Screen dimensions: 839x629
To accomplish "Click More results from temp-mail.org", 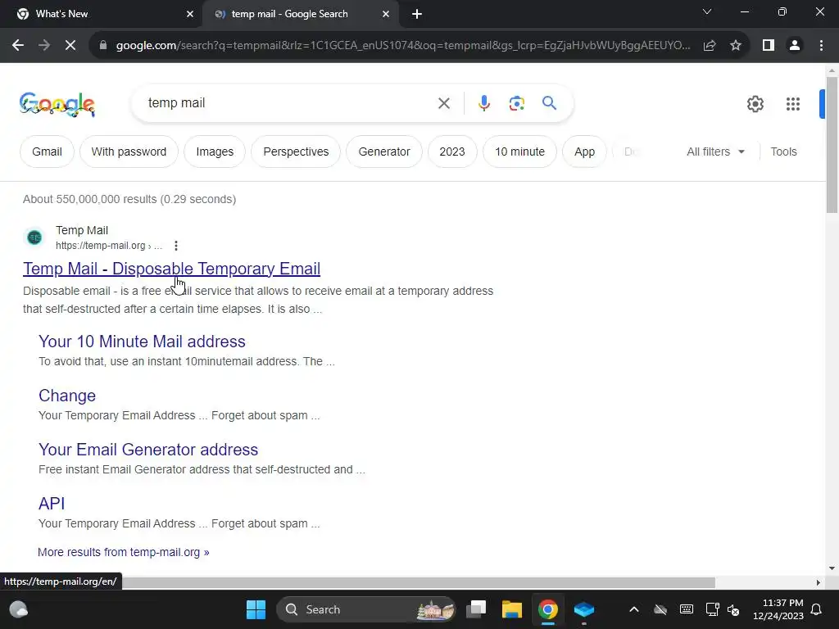I will [x=124, y=552].
